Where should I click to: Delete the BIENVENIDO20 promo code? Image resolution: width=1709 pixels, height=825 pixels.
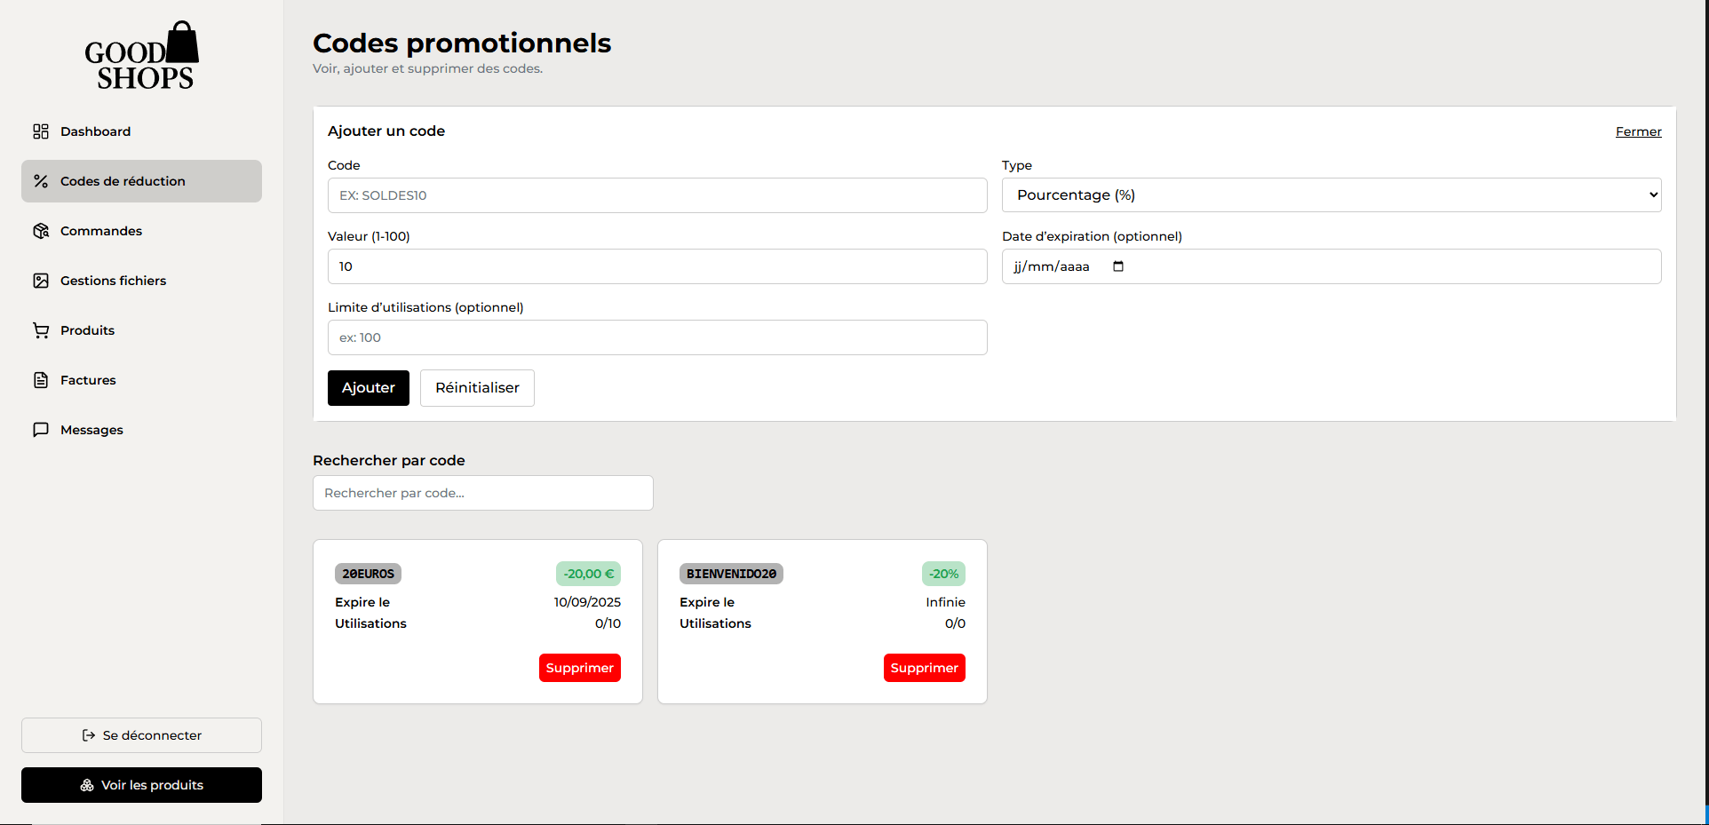click(x=924, y=668)
